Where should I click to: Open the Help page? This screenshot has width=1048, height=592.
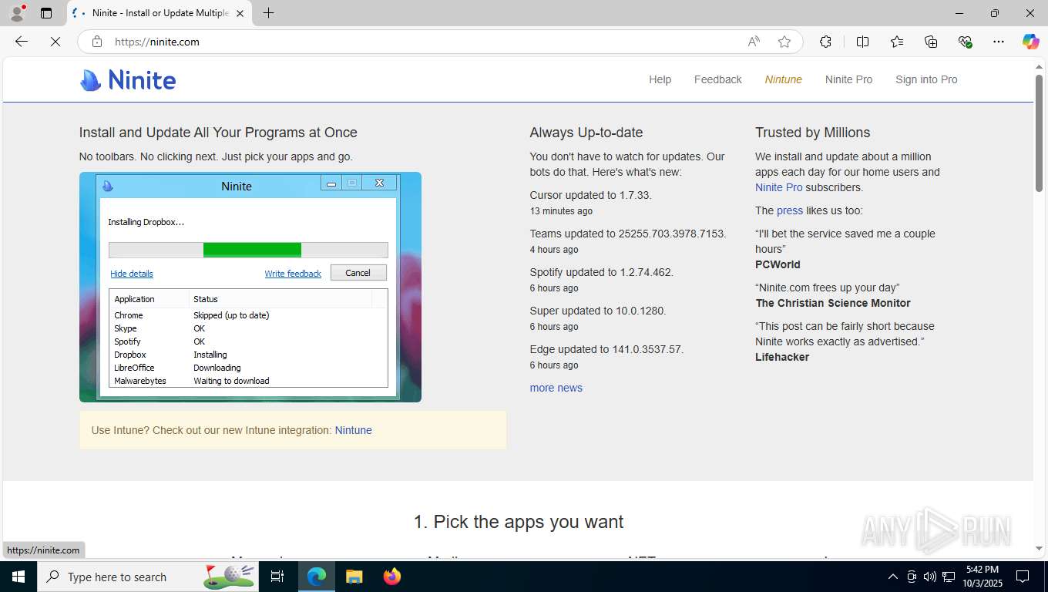pos(660,79)
